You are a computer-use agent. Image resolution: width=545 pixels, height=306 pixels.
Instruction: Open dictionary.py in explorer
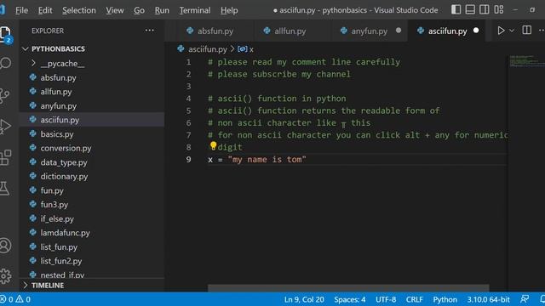(x=92, y=176)
